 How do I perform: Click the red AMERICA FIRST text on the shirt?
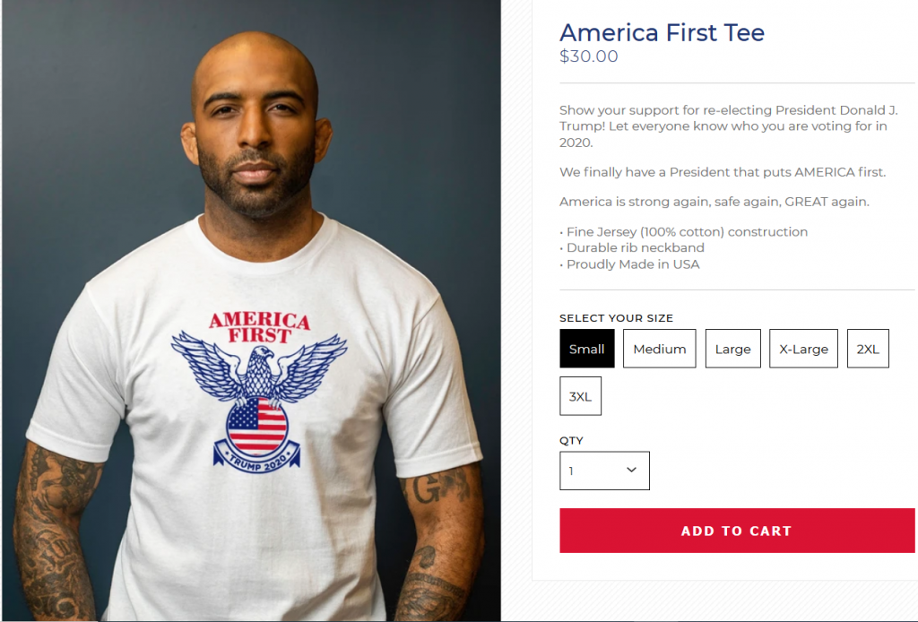(x=259, y=327)
